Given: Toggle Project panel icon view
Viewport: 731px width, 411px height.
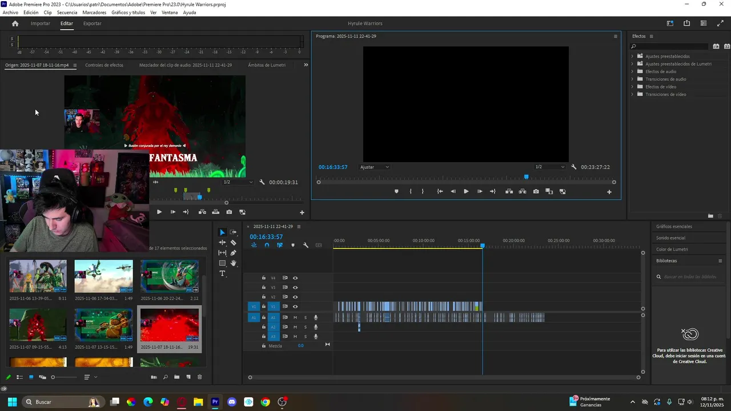Looking at the screenshot, I should pos(31,377).
